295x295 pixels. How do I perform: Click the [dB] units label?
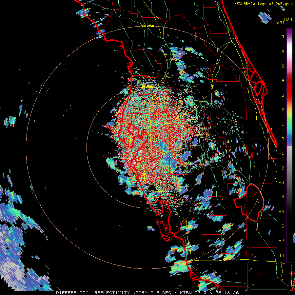280,23
